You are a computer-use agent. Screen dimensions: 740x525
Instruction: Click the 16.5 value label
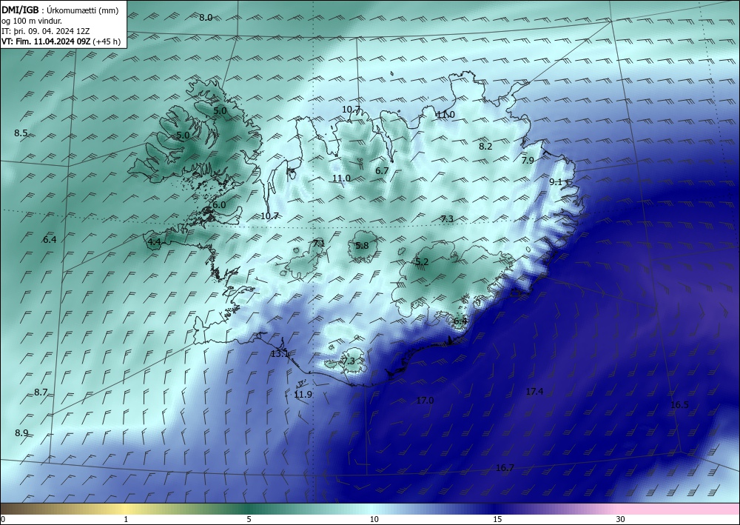coord(679,404)
